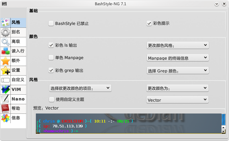Screen dimensions: 229x141
Task: Click the VIM logo icon
Action: click(x=5, y=89)
